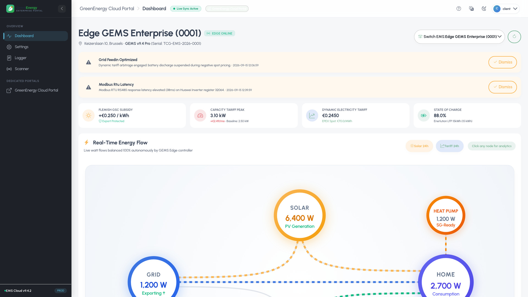This screenshot has width=528, height=297.
Task: Open the Logger sidebar item
Action: point(36,58)
